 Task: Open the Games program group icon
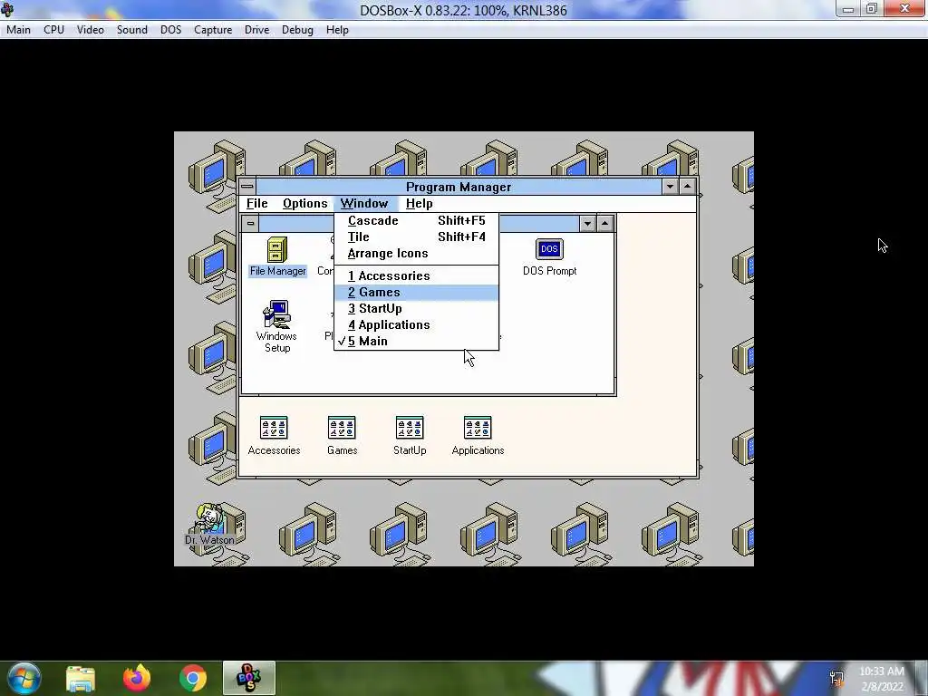click(x=342, y=436)
